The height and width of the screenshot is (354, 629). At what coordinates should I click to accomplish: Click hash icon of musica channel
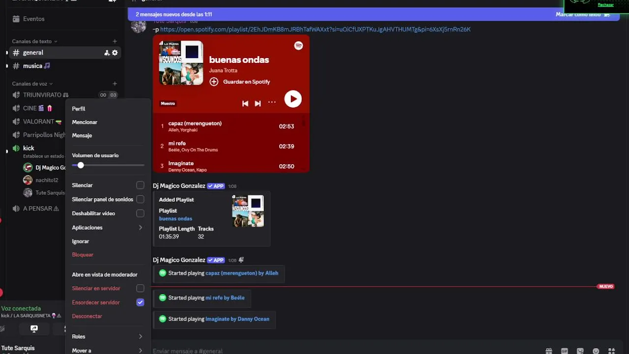pos(16,66)
